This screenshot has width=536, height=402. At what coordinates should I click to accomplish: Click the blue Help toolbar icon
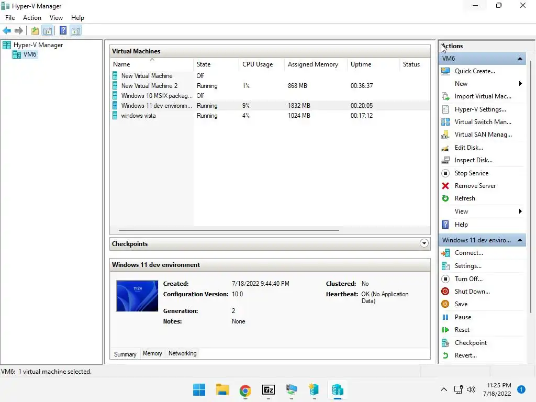[x=63, y=31]
